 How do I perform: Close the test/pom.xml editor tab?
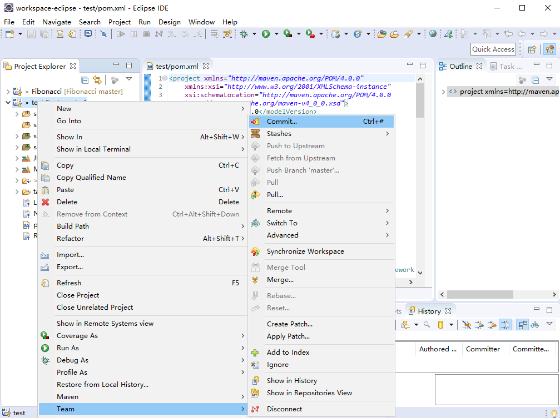point(206,66)
